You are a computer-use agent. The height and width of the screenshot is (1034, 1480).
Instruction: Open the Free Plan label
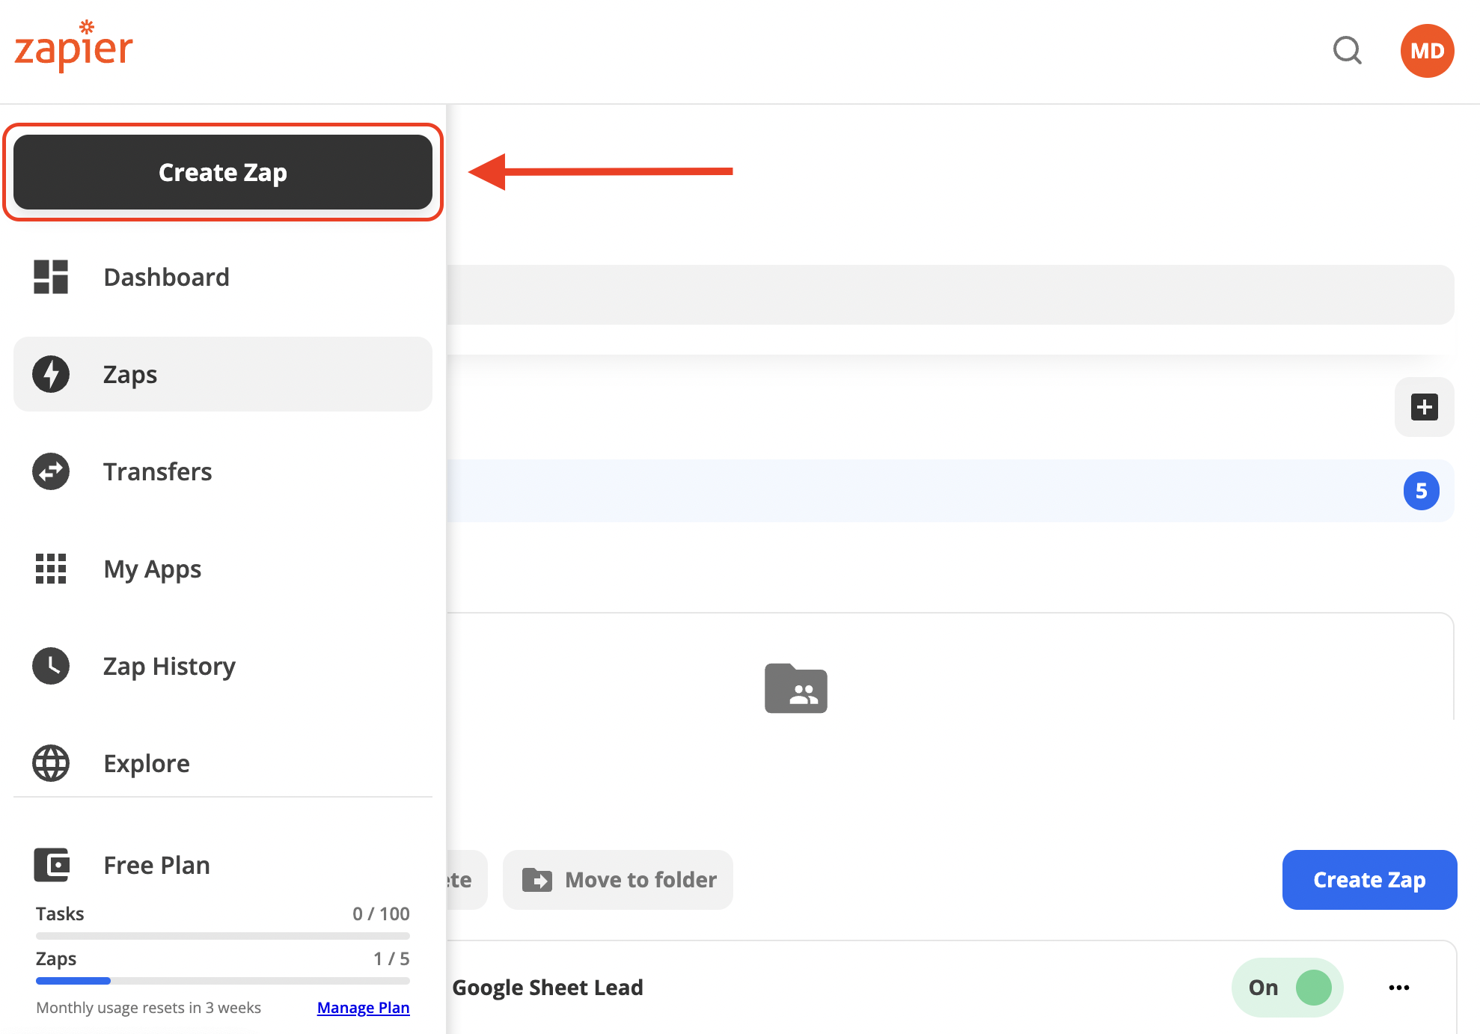coord(156,865)
